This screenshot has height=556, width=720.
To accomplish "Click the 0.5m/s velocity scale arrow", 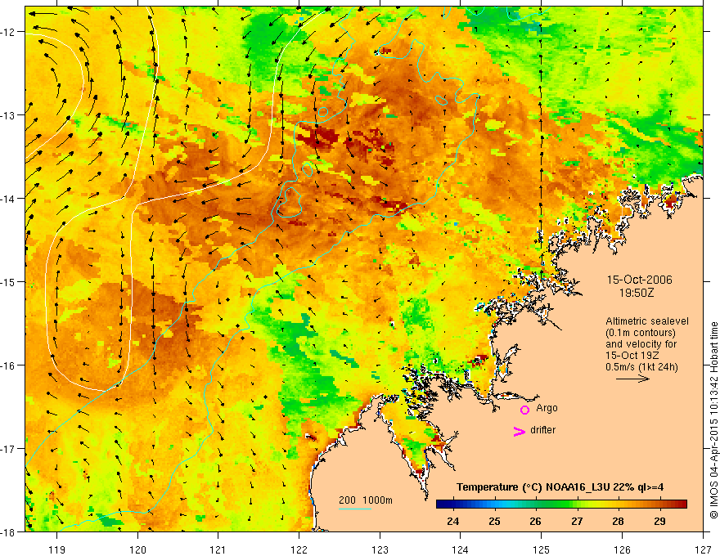I will click(632, 379).
